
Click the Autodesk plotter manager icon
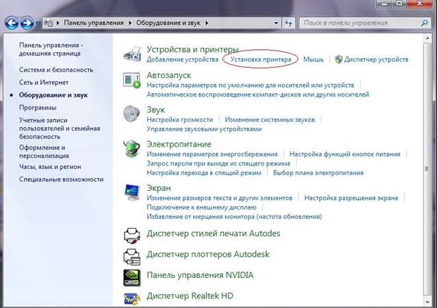[x=131, y=256]
